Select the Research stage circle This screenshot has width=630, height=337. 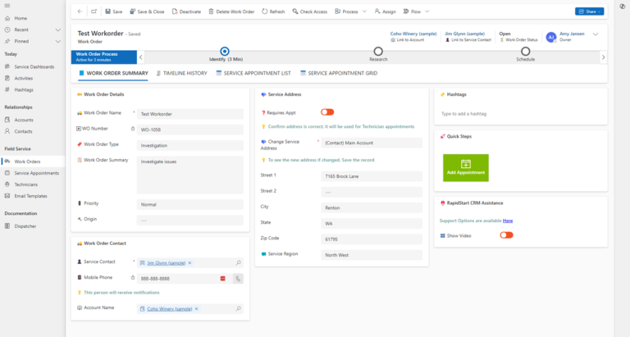coord(377,52)
